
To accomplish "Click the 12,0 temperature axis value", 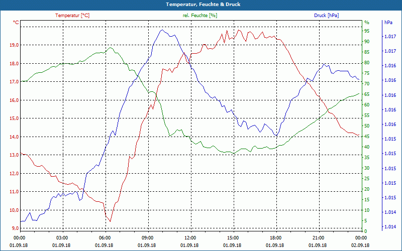I will click(x=15, y=173).
